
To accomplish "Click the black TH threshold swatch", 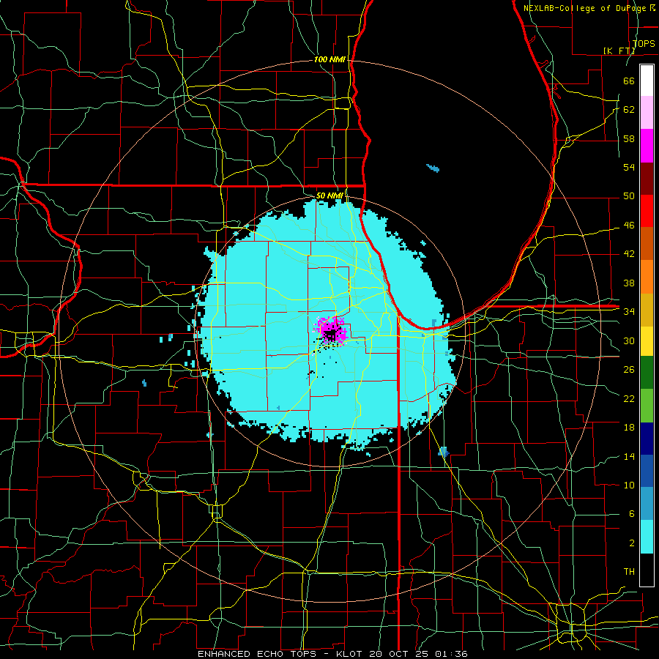I will pos(647,570).
